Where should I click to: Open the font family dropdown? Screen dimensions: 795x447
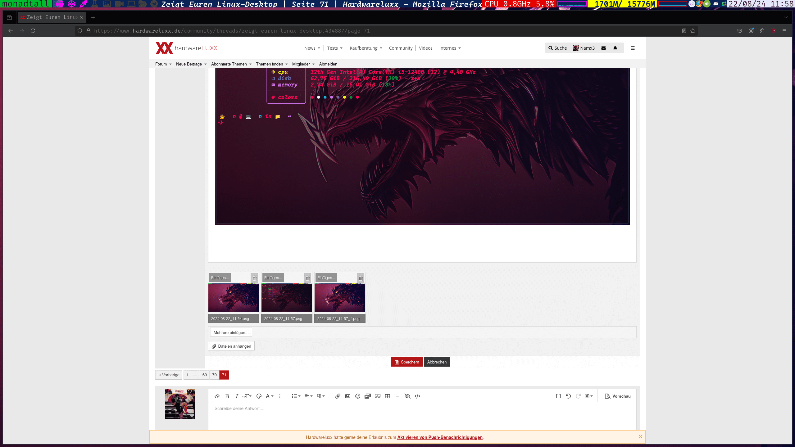(x=269, y=396)
